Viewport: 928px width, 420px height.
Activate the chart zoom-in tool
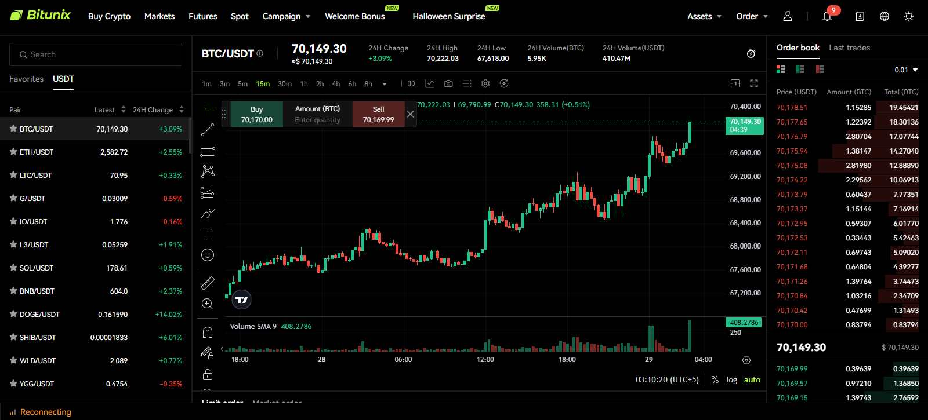coord(208,304)
